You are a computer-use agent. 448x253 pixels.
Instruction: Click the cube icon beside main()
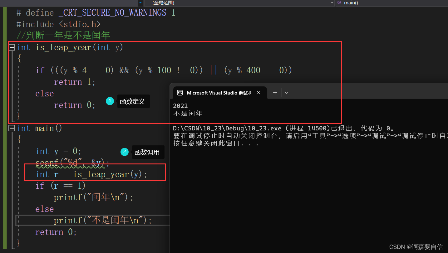[339, 2]
